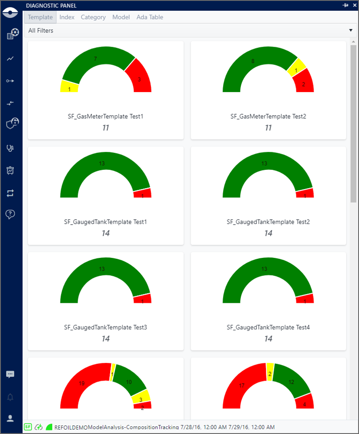Open the chat messages icon
This screenshot has height=434, width=359.
coord(11,374)
